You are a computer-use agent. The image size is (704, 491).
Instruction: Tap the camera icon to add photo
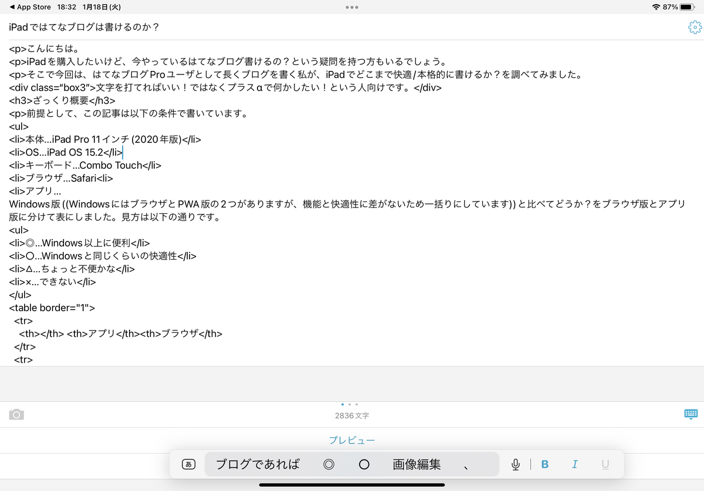click(16, 415)
